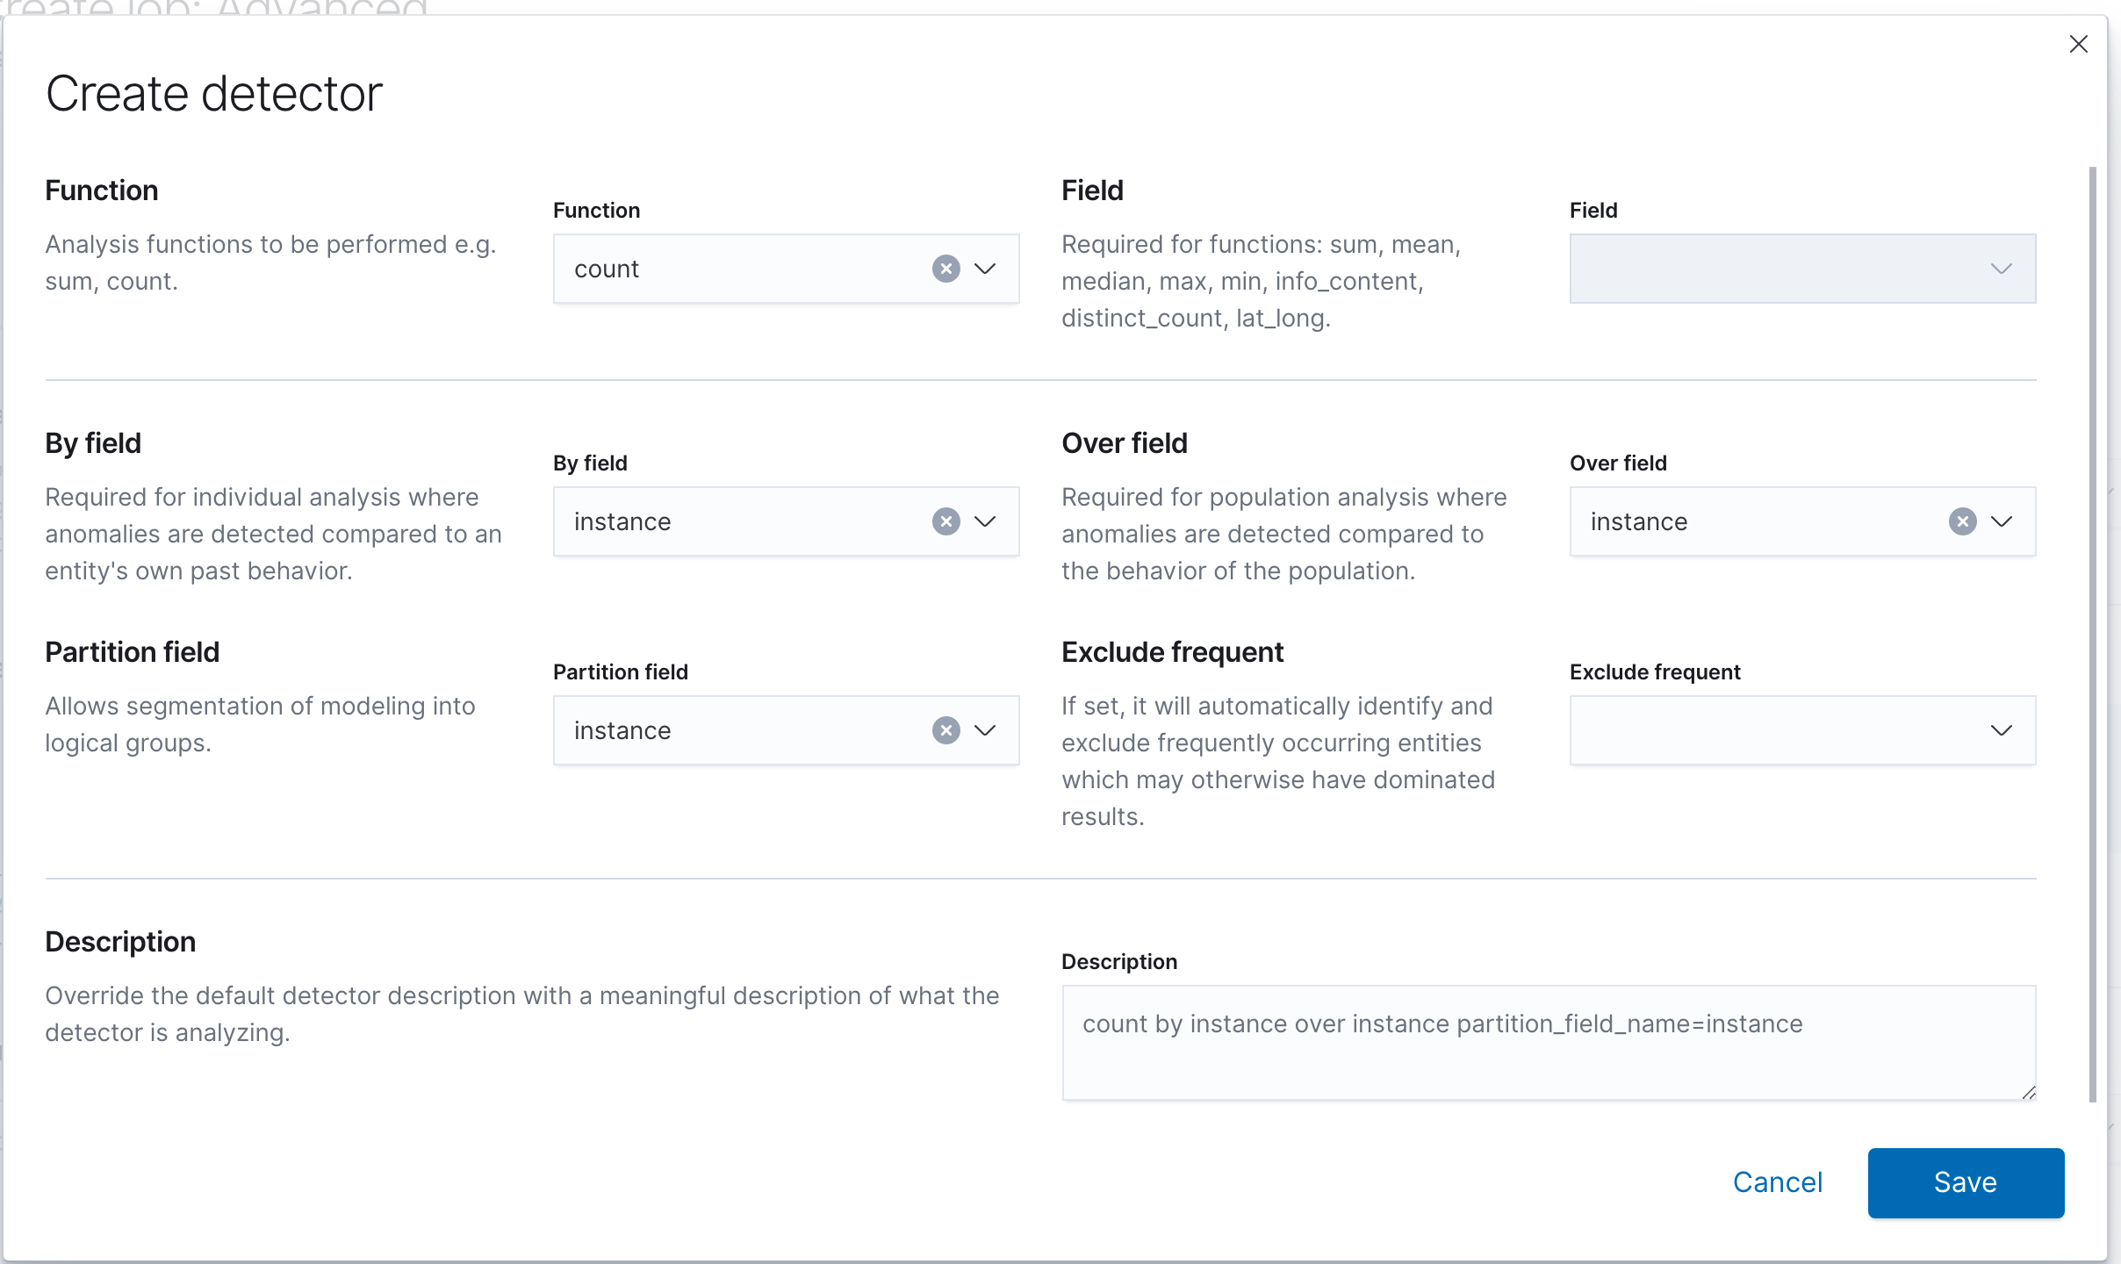Viewport: 2121px width, 1264px height.
Task: Grab the Description textarea resize handle
Action: point(2029,1093)
